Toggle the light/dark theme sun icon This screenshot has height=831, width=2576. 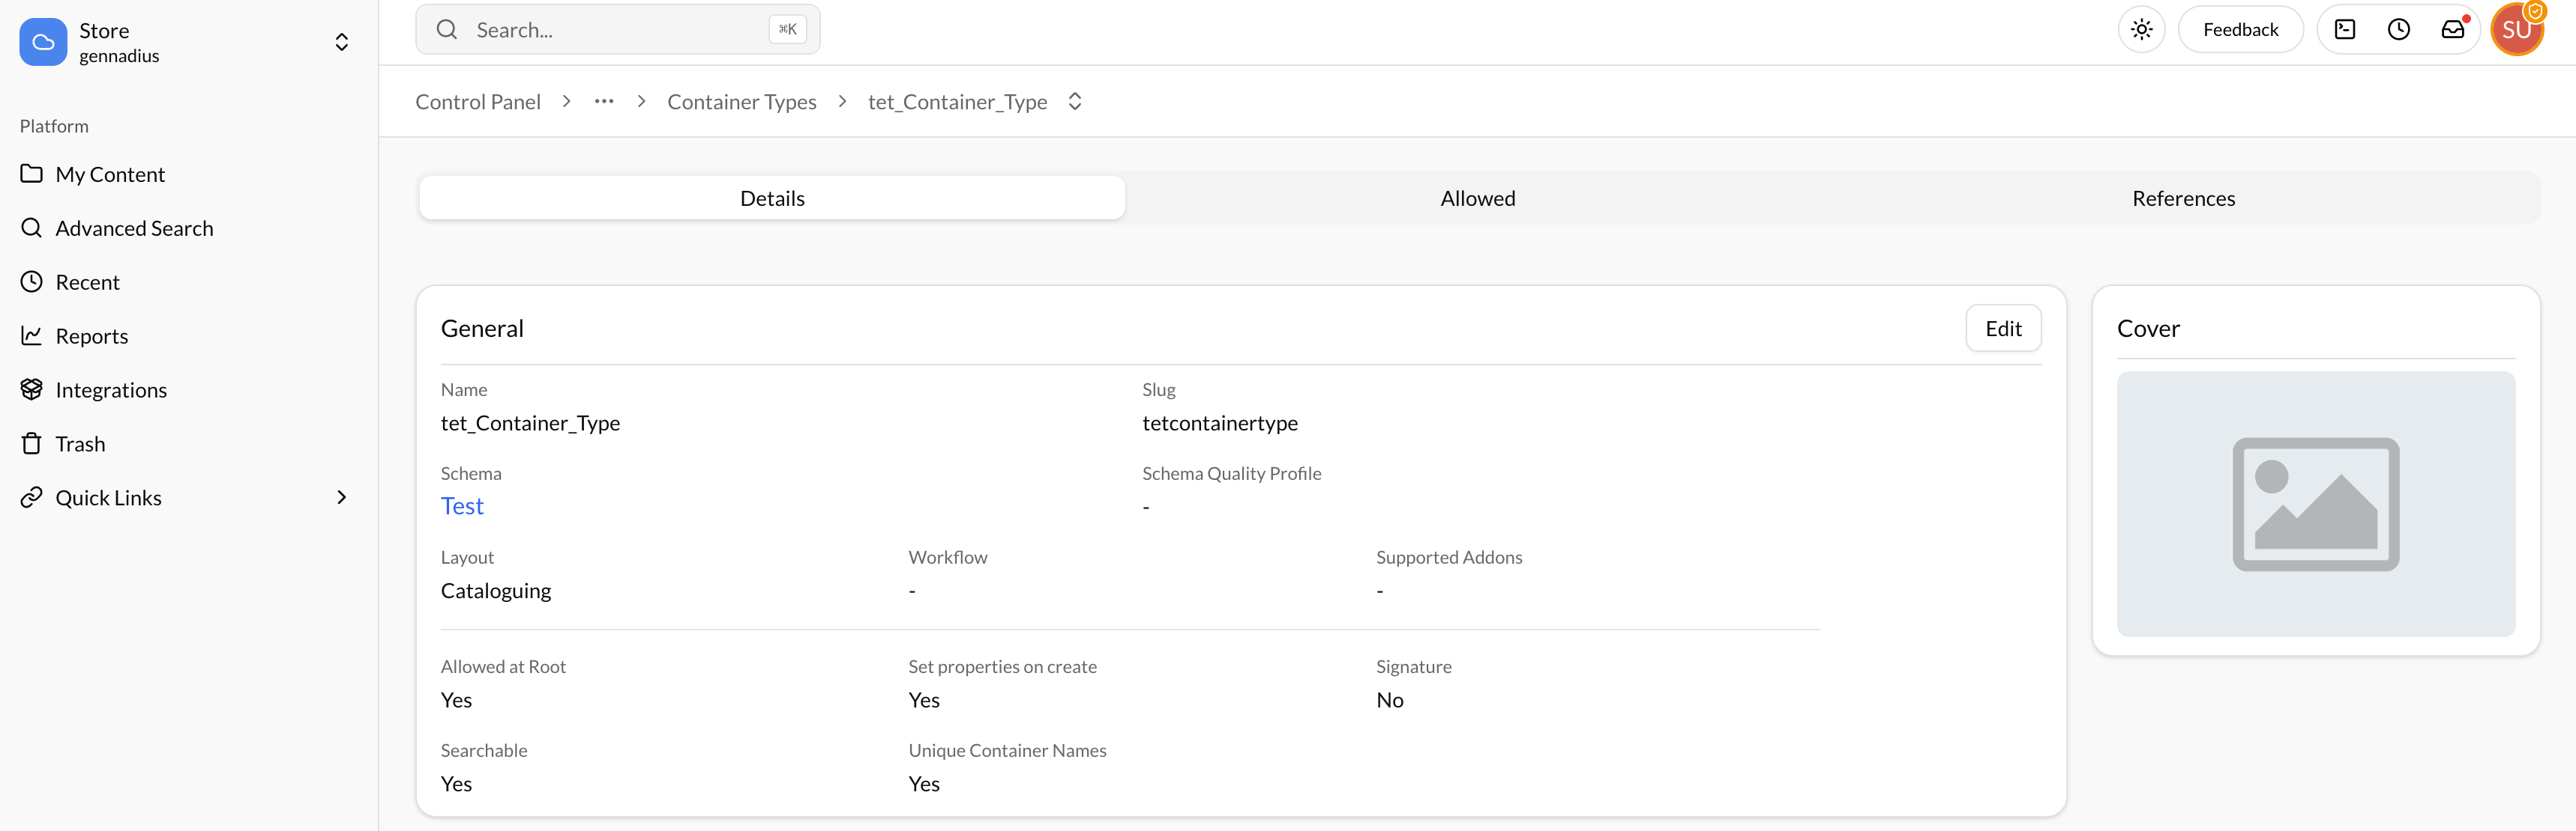2141,30
